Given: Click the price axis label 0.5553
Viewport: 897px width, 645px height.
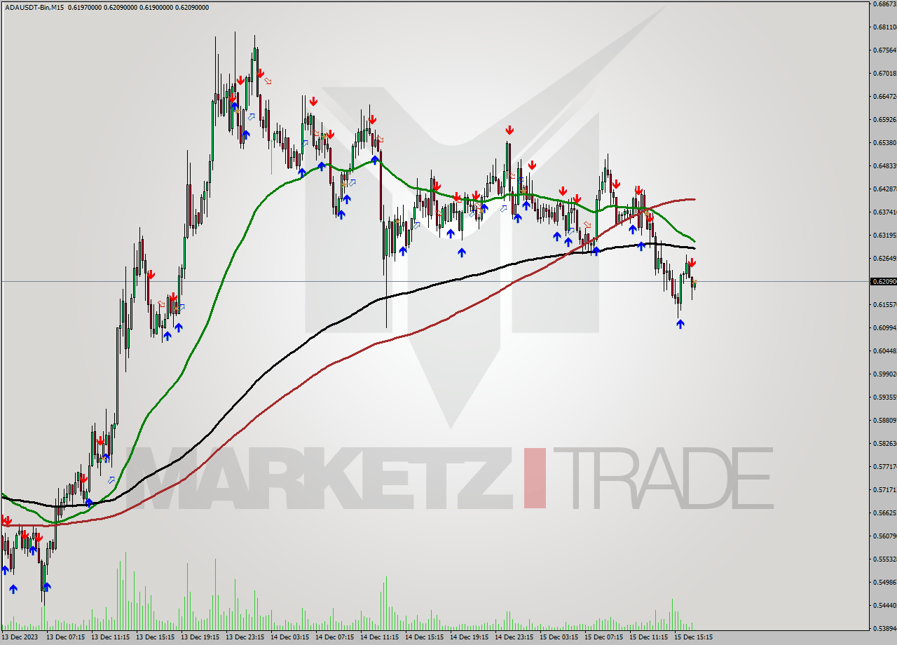Looking at the screenshot, I should (x=885, y=559).
